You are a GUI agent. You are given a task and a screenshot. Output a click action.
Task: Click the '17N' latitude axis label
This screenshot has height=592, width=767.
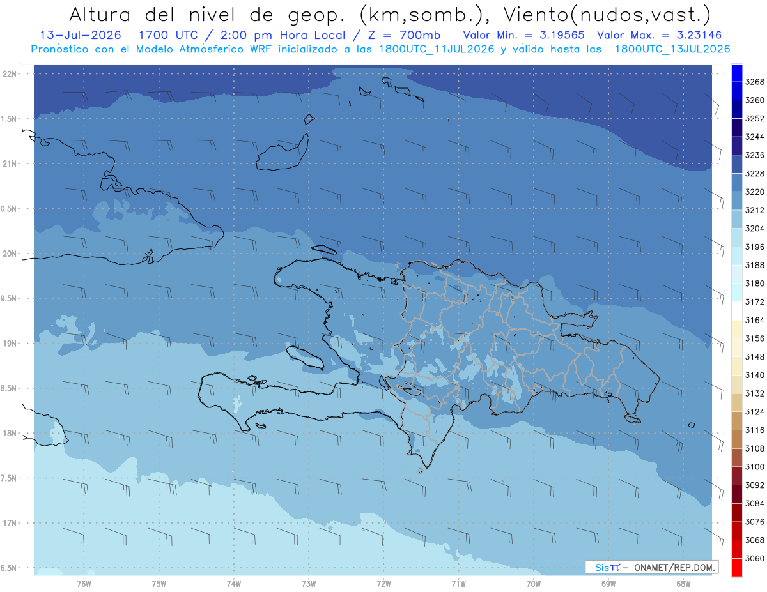10,523
